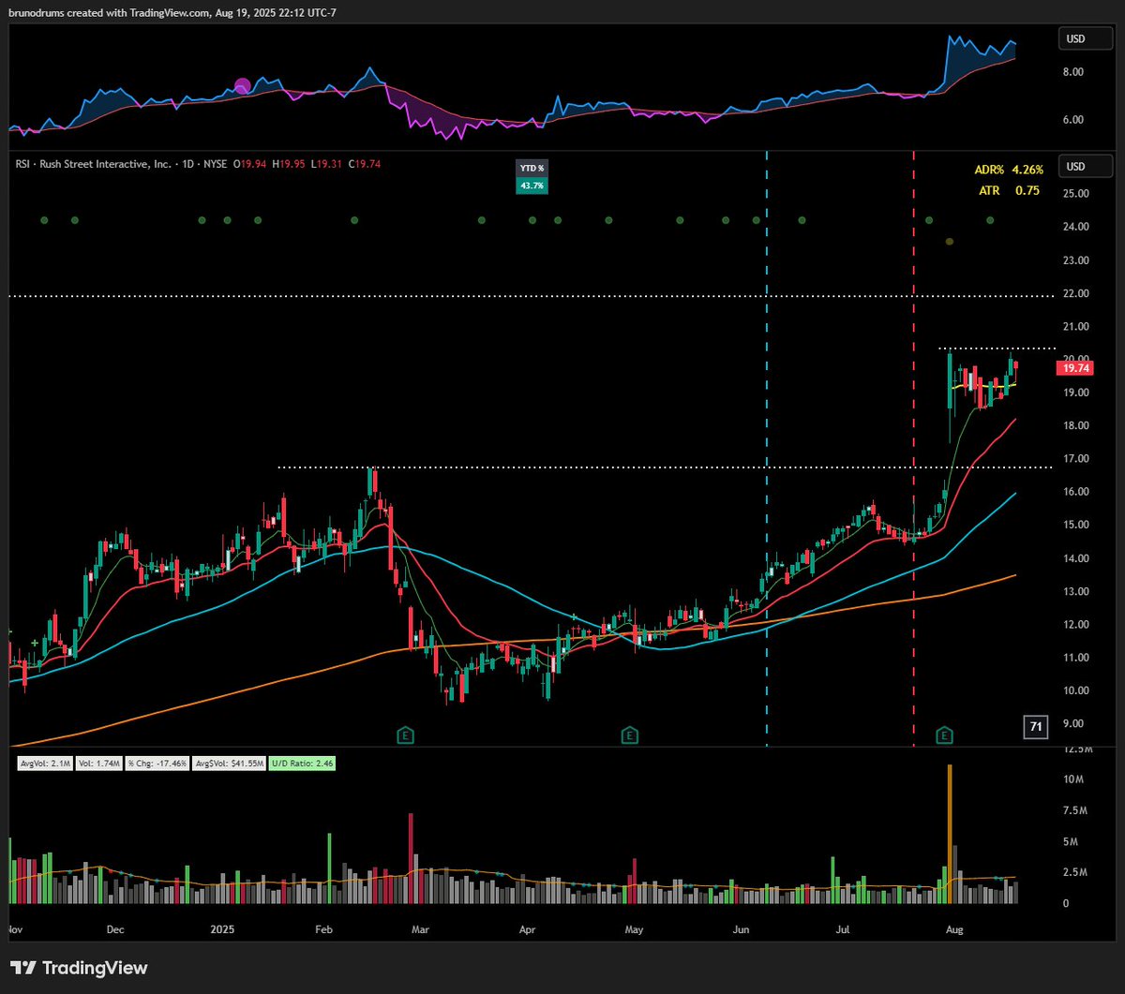1125x994 pixels.
Task: Click the purple circle marker on upper indicator
Action: tap(245, 86)
